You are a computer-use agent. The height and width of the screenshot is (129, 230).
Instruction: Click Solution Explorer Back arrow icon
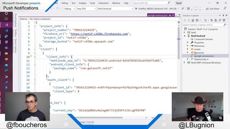[x=185, y=20]
